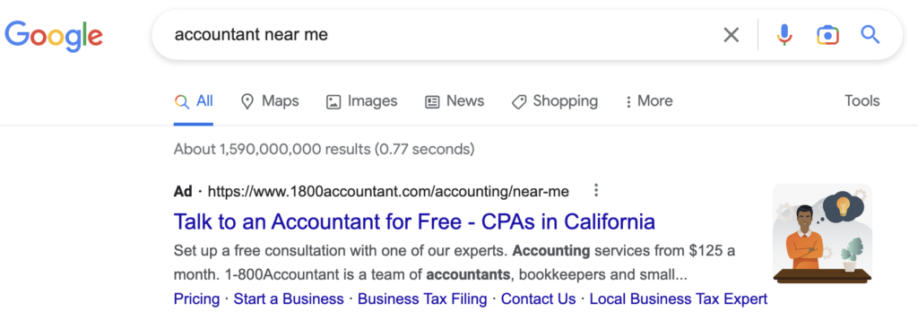Click the blue magnifying glass search icon
Viewport: 918px width, 329px height.
click(870, 35)
